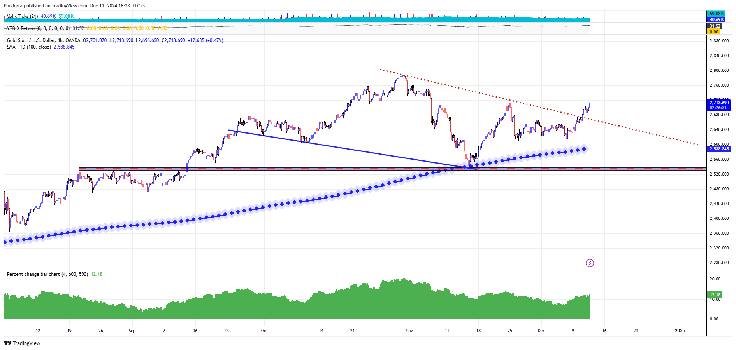This screenshot has width=736, height=350.
Task: Click the 2,840.000 price axis label
Action: [x=719, y=56]
